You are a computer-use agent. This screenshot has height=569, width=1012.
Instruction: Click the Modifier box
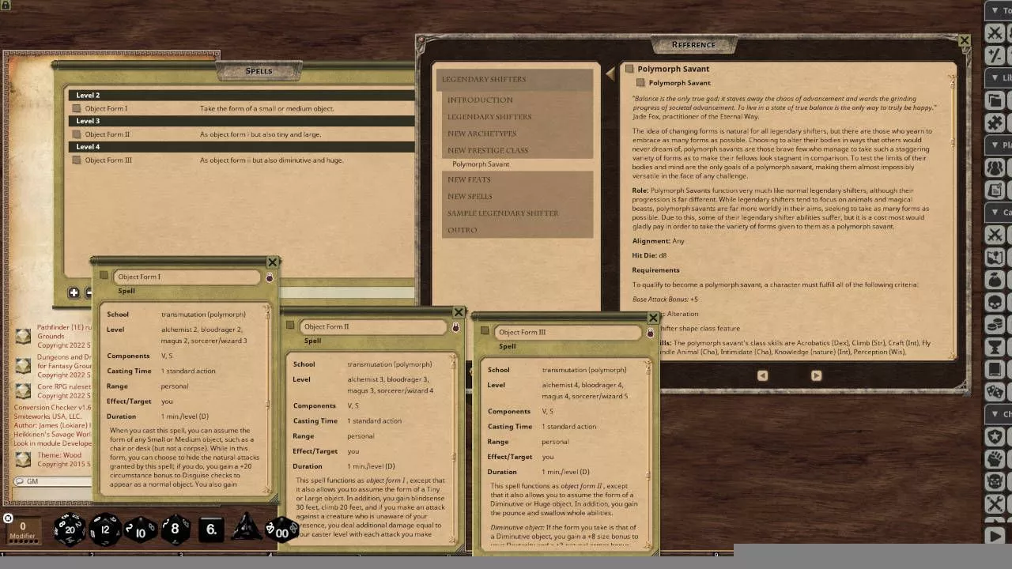[22, 529]
